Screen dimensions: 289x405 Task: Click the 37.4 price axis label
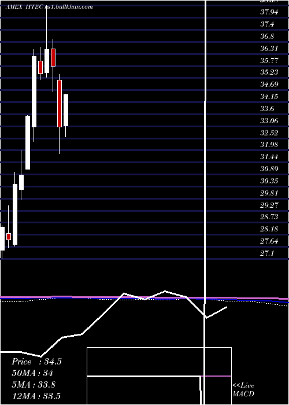click(267, 24)
